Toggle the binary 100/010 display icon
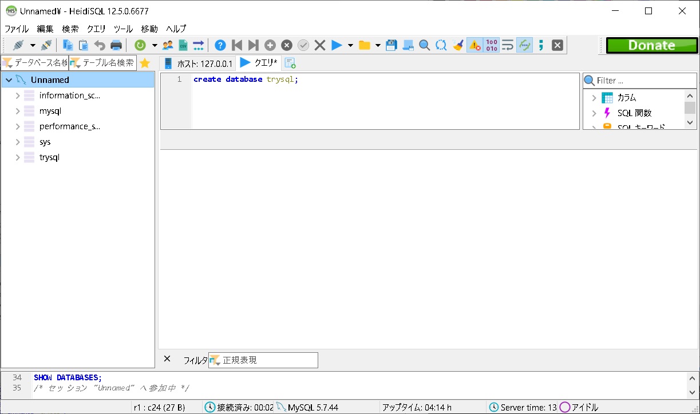Image resolution: width=700 pixels, height=414 pixels. point(491,45)
